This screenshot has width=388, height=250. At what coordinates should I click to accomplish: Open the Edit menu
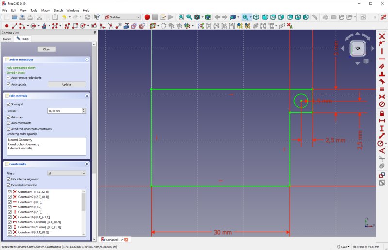pyautogui.click(x=14, y=10)
